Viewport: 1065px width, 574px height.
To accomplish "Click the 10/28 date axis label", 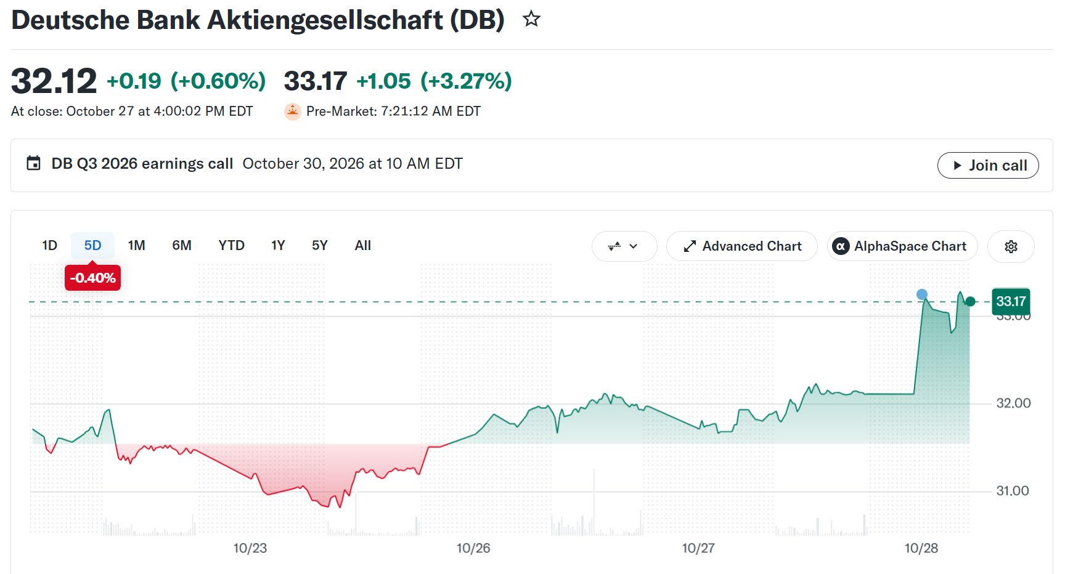I will (x=921, y=548).
